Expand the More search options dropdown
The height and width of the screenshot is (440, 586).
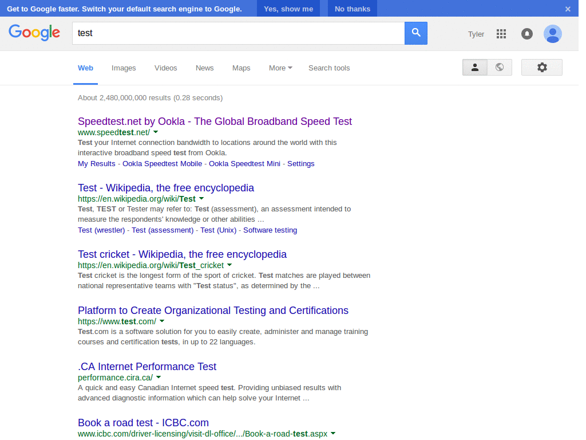tap(280, 68)
